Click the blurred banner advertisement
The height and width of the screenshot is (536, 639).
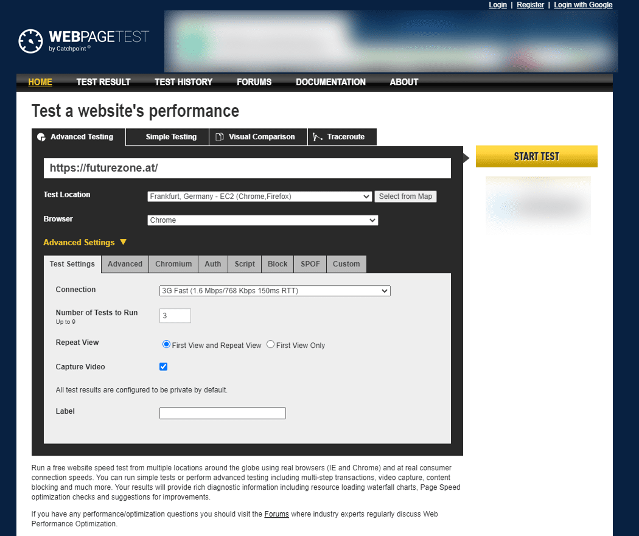391,41
